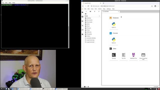
Task: Open the JupyterLab Settings menu
Action: (109, 9)
